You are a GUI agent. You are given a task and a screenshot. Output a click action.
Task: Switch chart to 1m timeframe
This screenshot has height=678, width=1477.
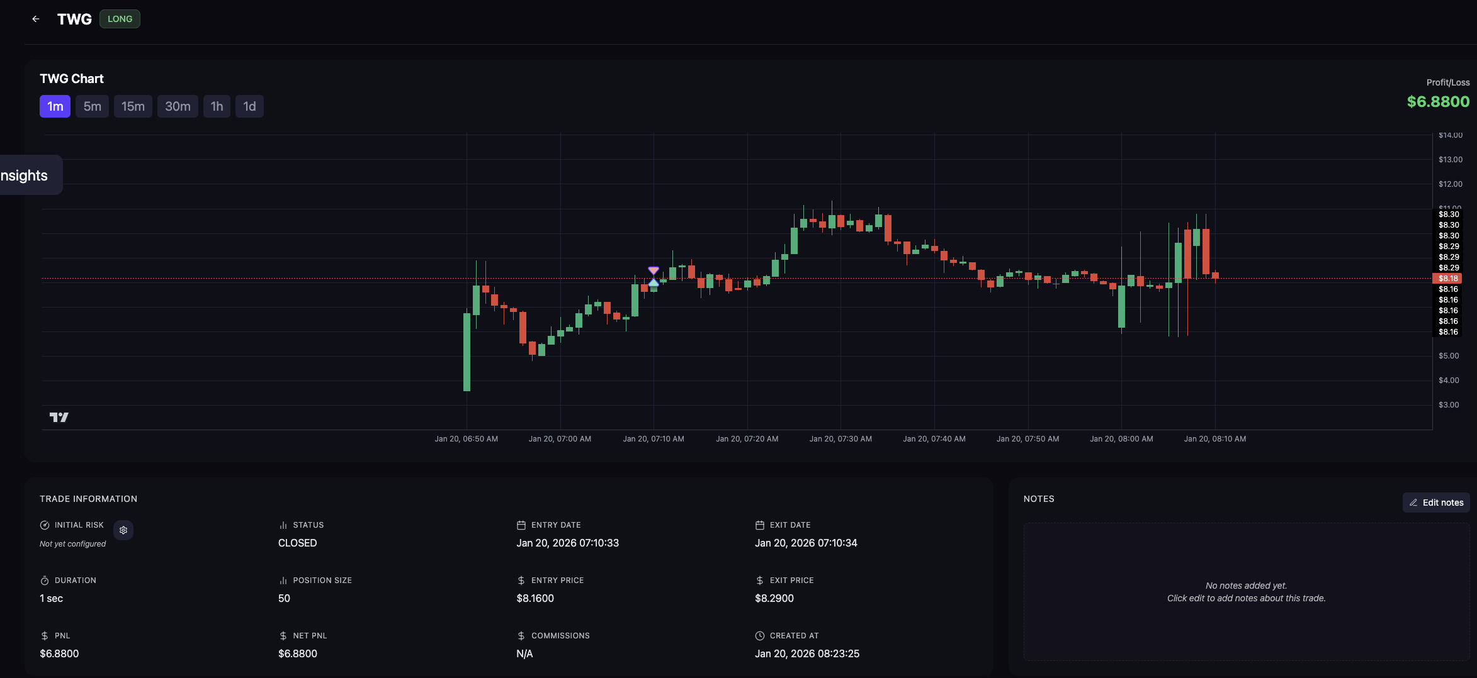(x=55, y=106)
